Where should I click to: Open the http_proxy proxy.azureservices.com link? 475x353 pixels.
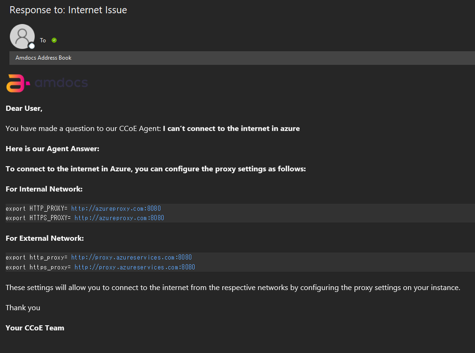pos(131,257)
